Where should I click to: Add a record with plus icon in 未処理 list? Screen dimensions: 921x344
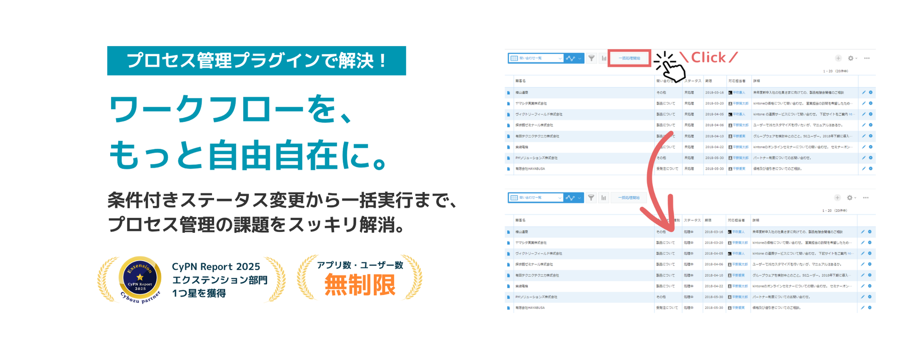pyautogui.click(x=838, y=58)
